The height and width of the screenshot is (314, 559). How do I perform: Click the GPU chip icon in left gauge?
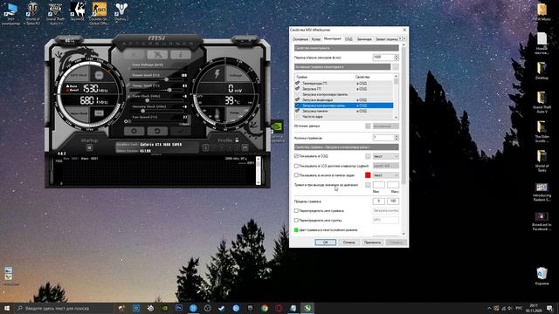coord(99,75)
